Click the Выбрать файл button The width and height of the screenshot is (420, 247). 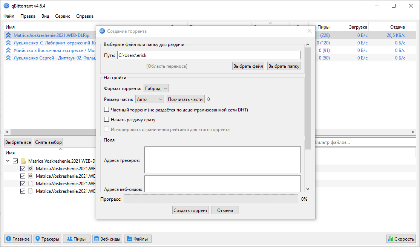[x=248, y=66]
